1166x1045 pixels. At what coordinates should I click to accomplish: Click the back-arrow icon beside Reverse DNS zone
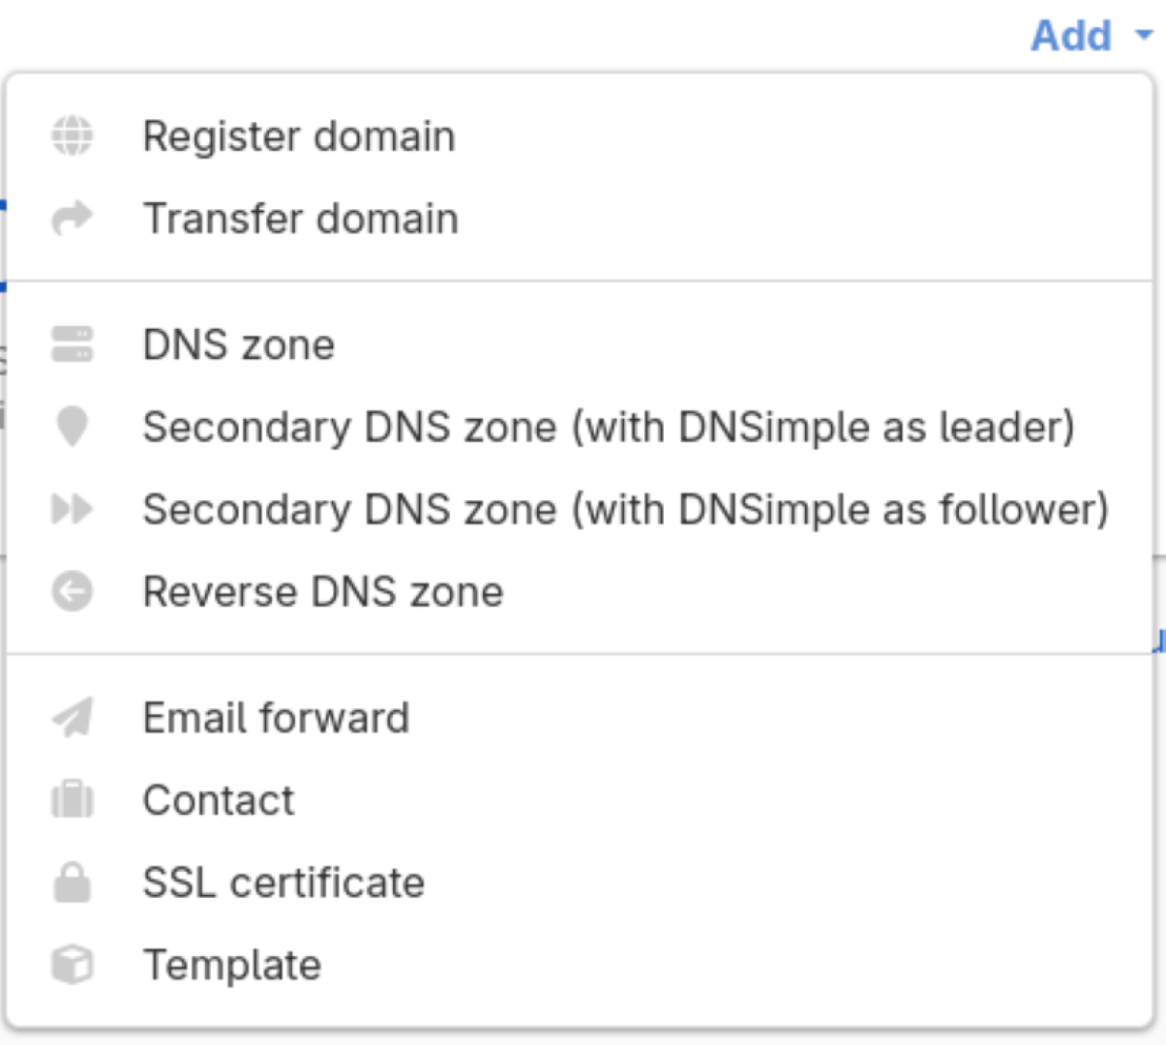tap(75, 591)
